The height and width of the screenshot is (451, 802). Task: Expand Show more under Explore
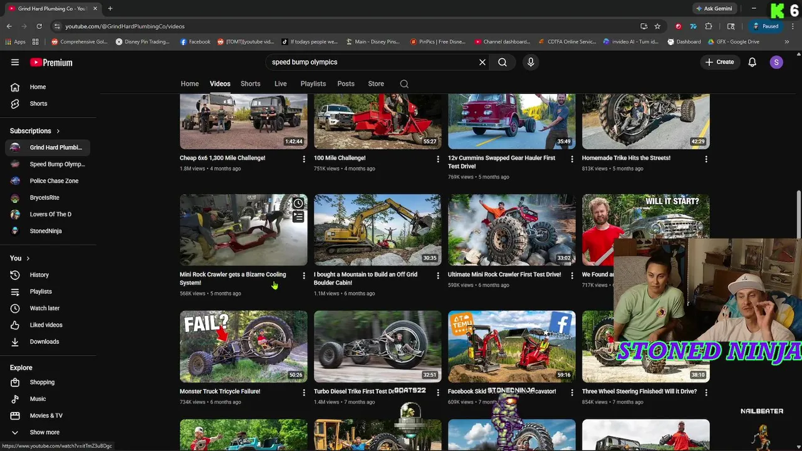point(45,432)
